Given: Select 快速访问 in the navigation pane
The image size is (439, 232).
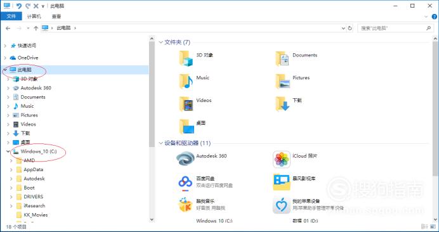Looking at the screenshot, I should [27, 46].
